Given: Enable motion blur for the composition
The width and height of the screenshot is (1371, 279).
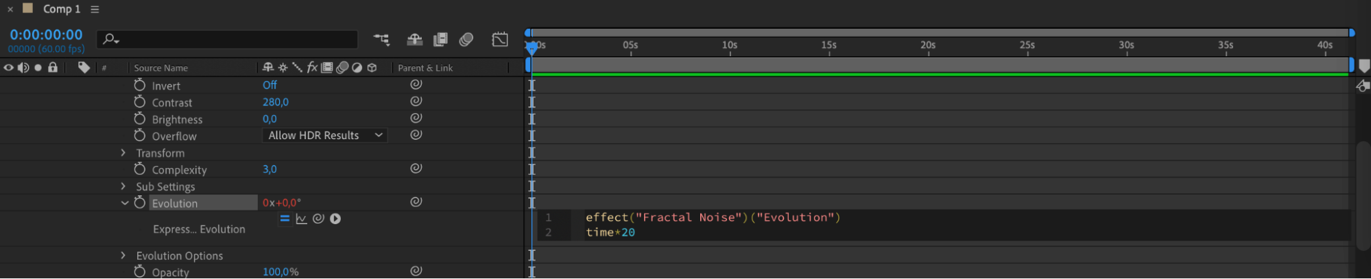Looking at the screenshot, I should point(466,40).
